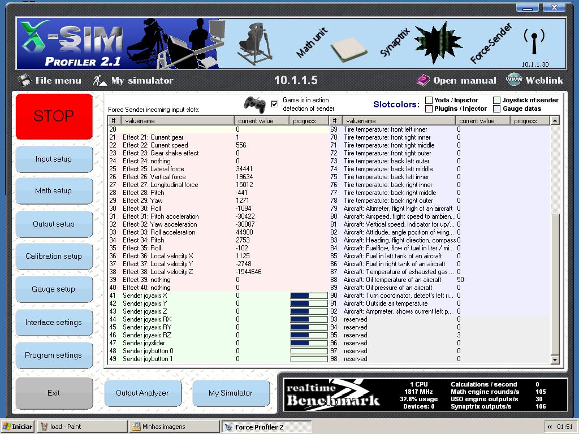The image size is (579, 434).
Task: Click the Weblink www globe icon
Action: [513, 79]
